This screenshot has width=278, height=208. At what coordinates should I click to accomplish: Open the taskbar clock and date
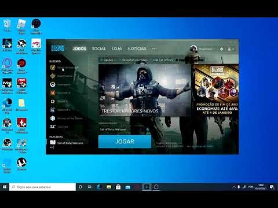click(261, 187)
